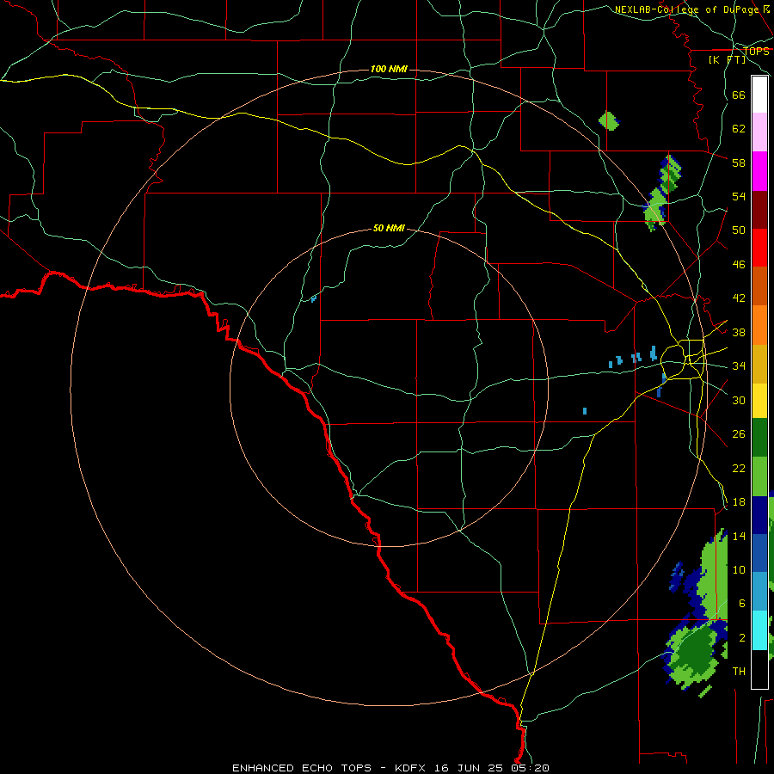Click the "KDFX" radar site identifier
This screenshot has height=774, width=774.
413,768
